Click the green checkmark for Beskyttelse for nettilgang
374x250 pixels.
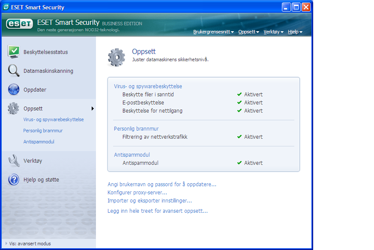point(239,110)
